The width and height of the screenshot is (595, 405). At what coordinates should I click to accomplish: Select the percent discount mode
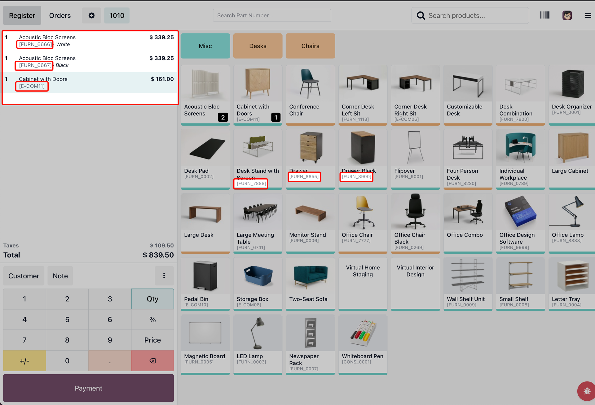pyautogui.click(x=152, y=320)
